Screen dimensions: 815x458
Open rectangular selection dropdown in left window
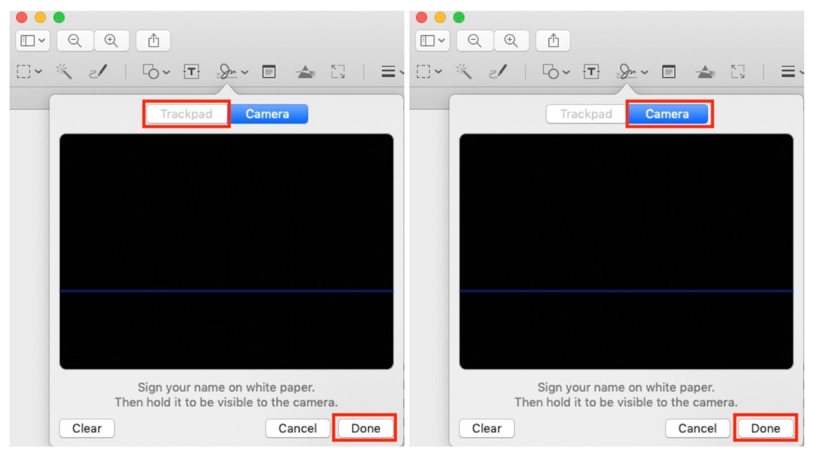(29, 72)
